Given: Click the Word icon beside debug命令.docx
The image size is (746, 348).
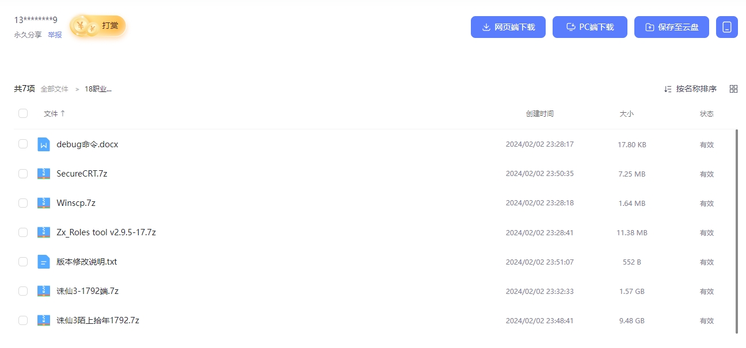Looking at the screenshot, I should click(x=44, y=144).
